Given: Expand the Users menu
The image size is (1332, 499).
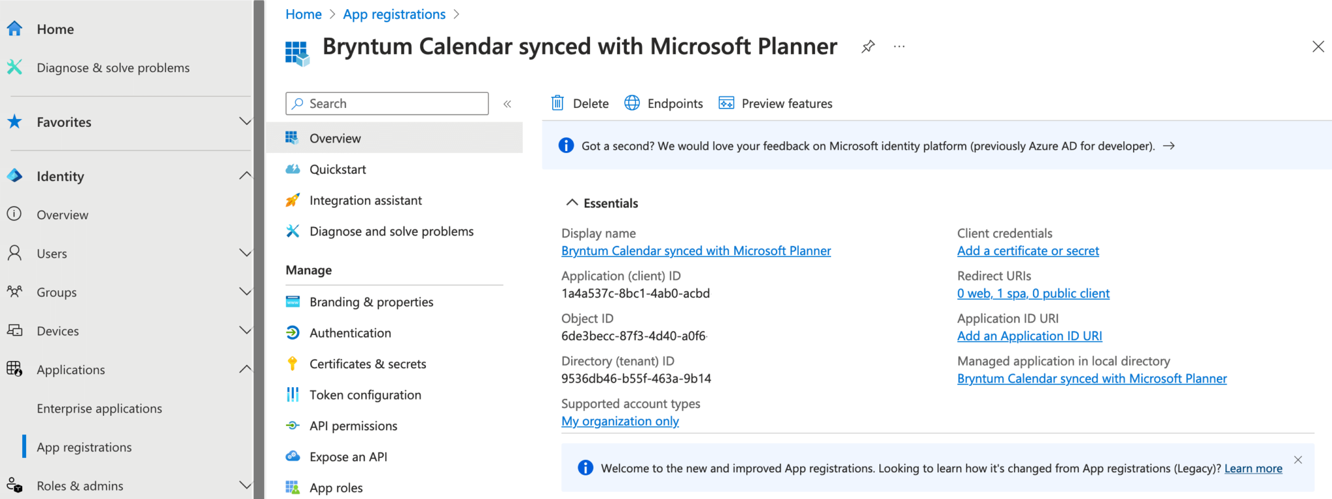Looking at the screenshot, I should 245,253.
